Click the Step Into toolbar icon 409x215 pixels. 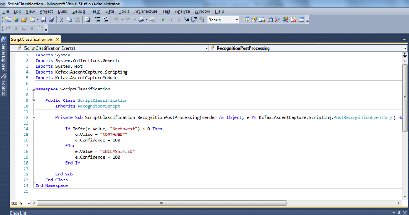tap(186, 20)
